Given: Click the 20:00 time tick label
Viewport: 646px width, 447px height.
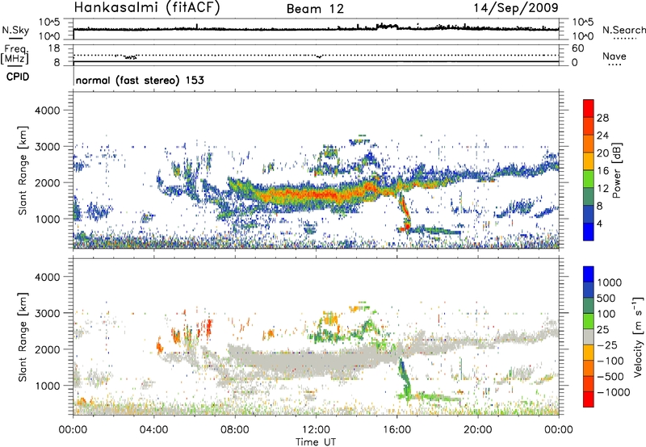Looking at the screenshot, I should 477,430.
